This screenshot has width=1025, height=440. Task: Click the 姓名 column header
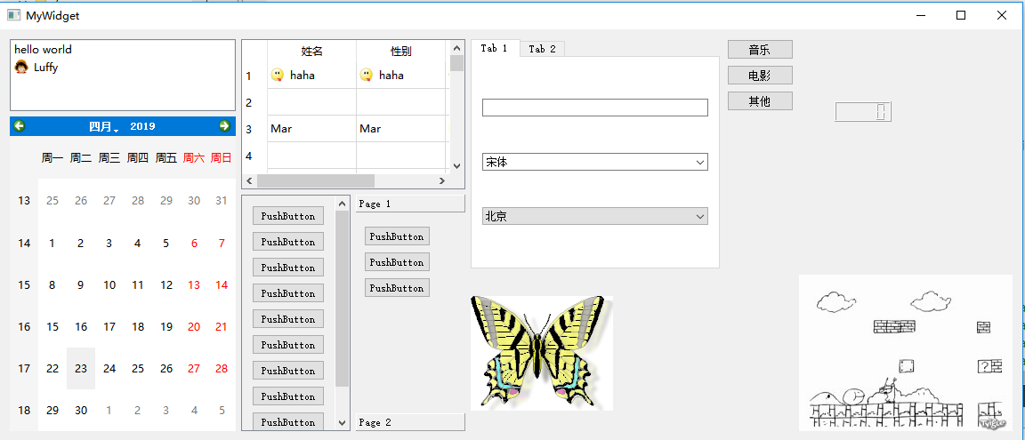tap(311, 51)
